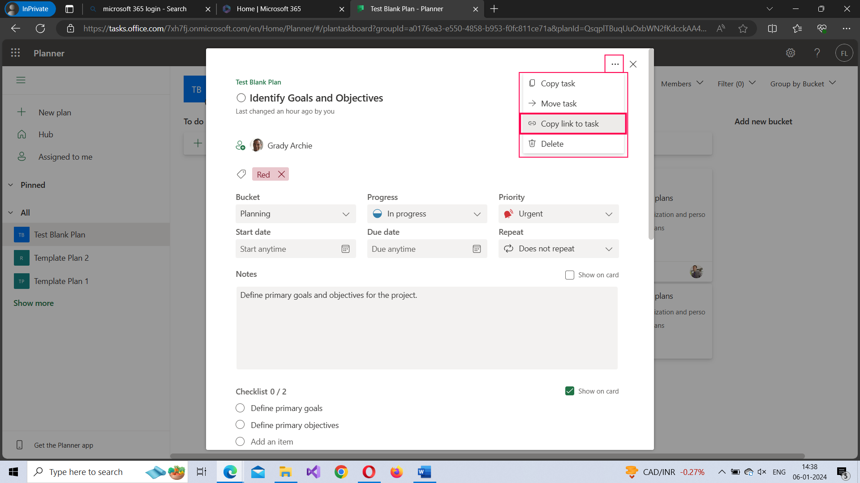Uncheck Checklist Show on card box

(x=569, y=391)
